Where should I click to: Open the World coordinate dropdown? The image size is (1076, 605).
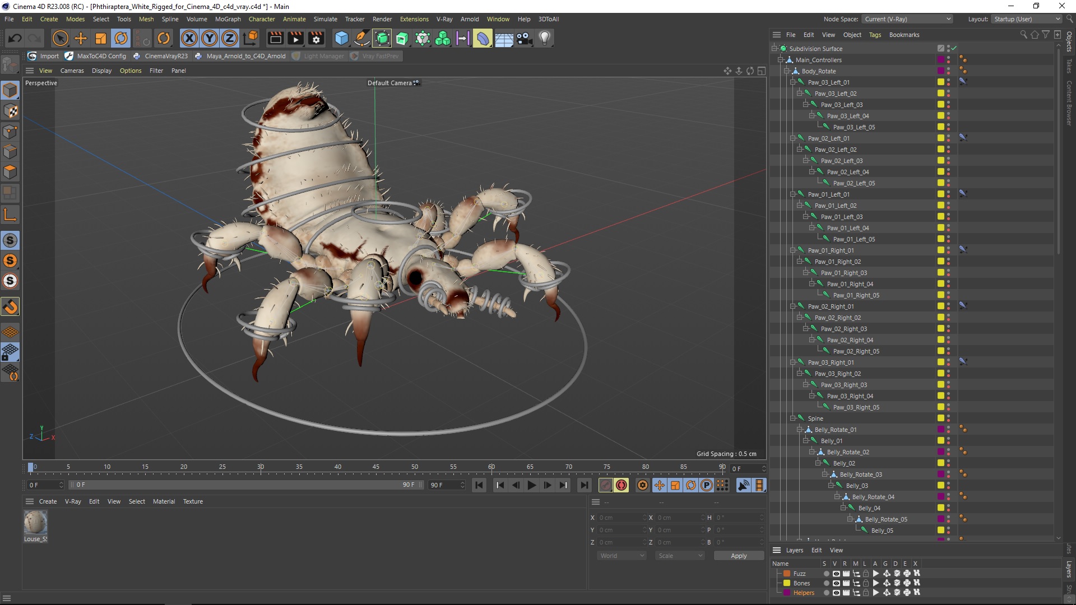point(622,556)
